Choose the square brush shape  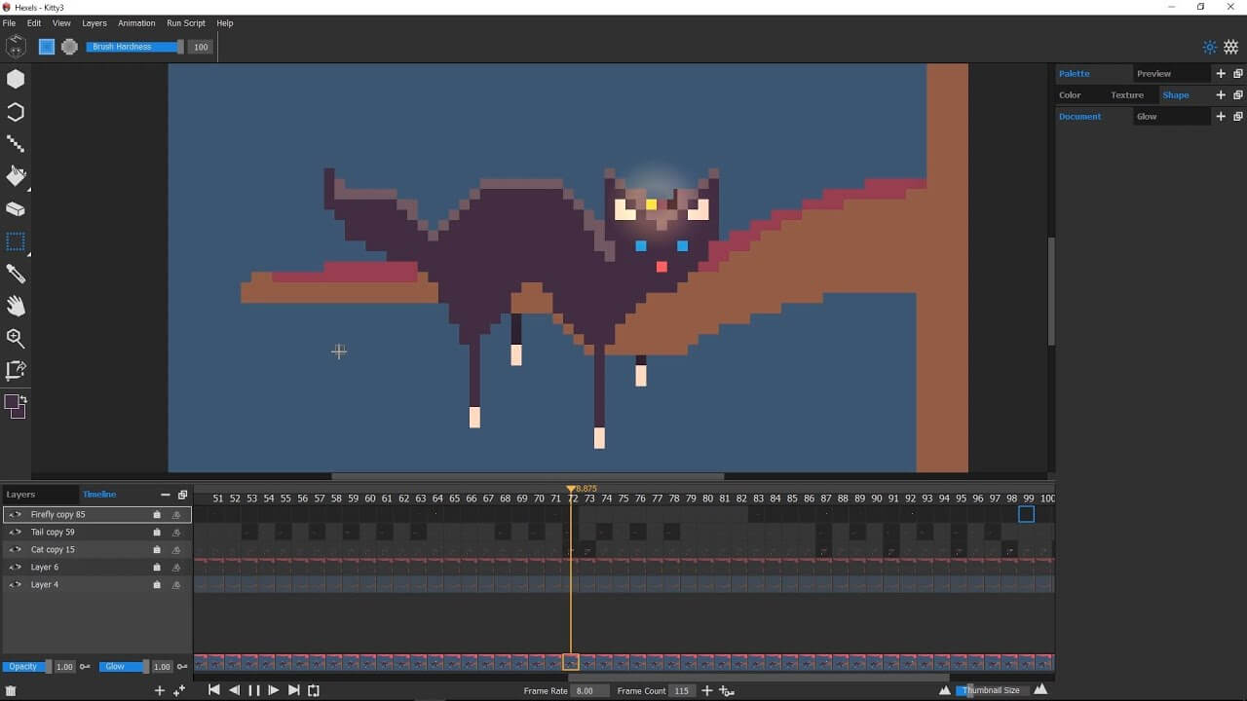pos(46,46)
